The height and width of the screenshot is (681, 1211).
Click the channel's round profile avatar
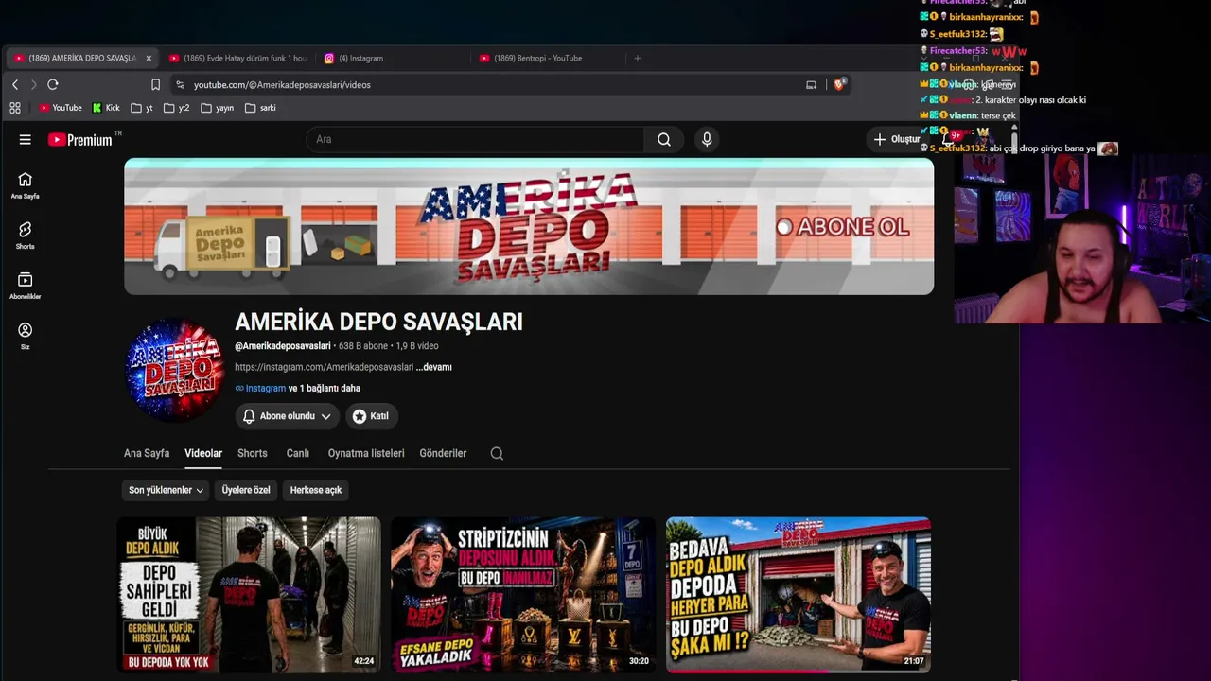coord(174,370)
